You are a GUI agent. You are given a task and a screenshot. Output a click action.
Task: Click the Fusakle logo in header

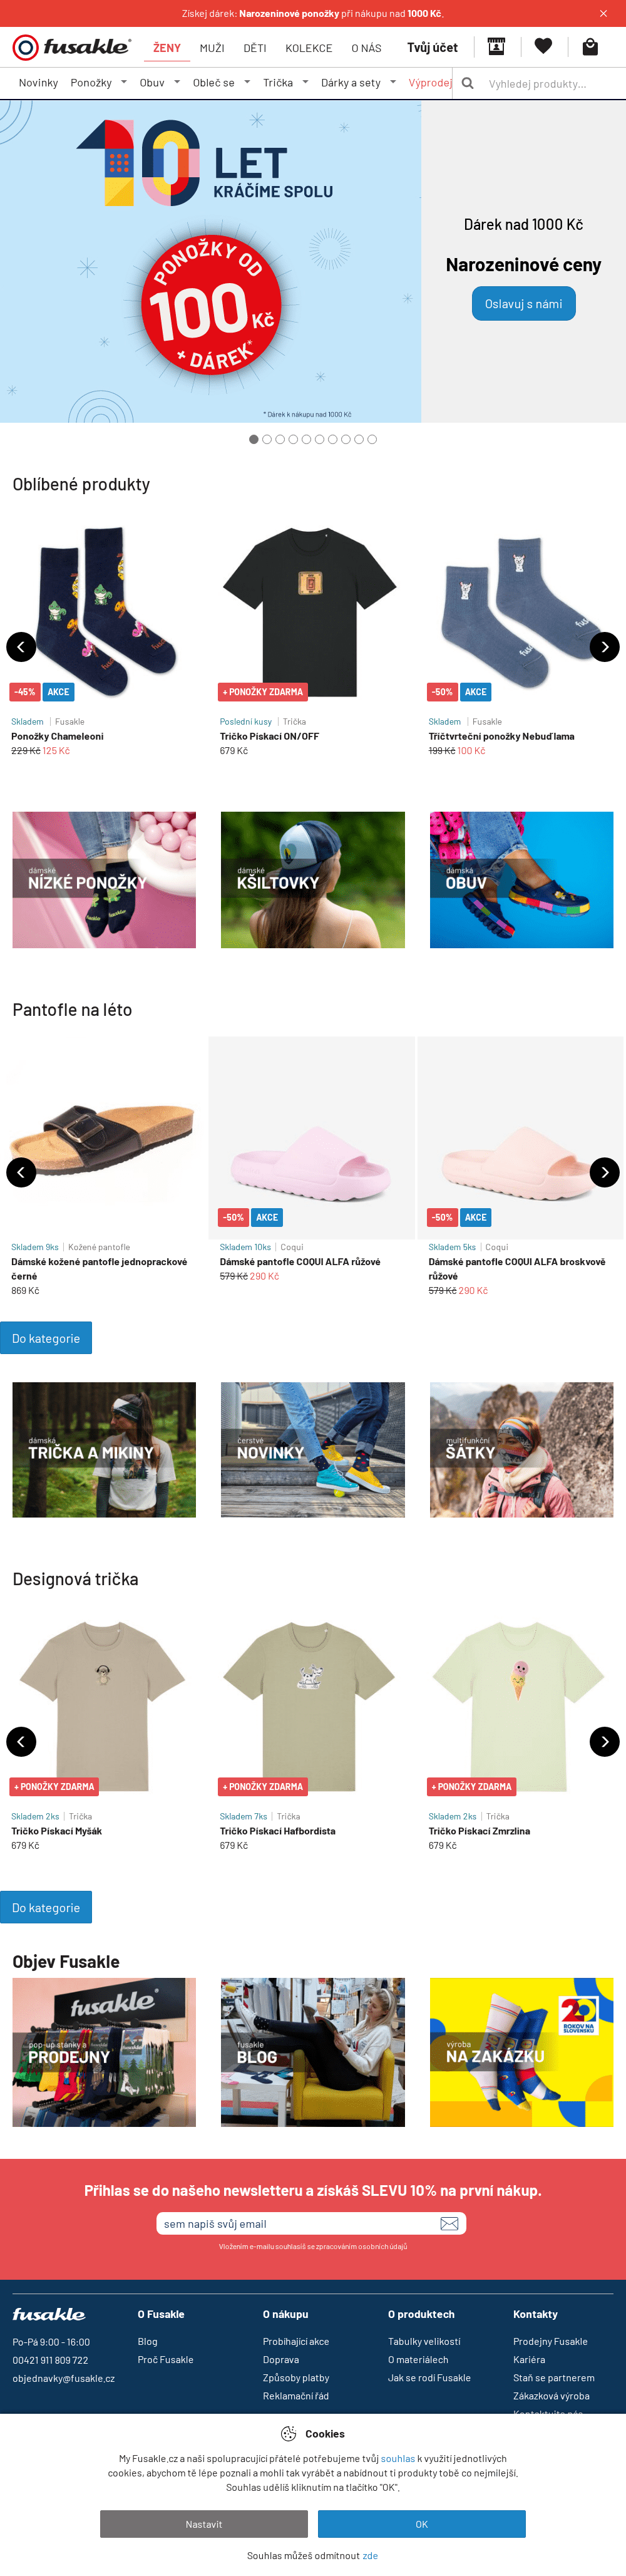71,47
